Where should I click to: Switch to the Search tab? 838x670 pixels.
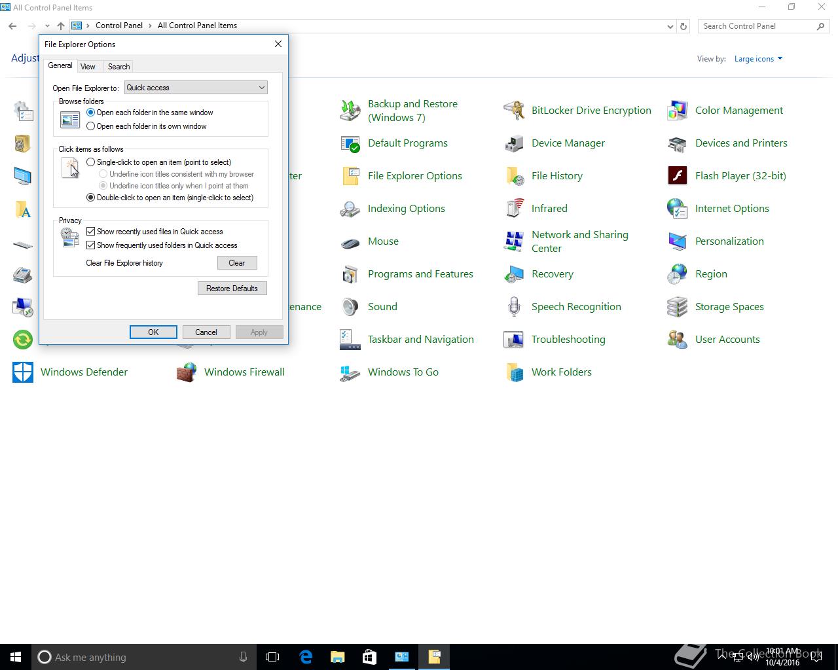(x=118, y=67)
